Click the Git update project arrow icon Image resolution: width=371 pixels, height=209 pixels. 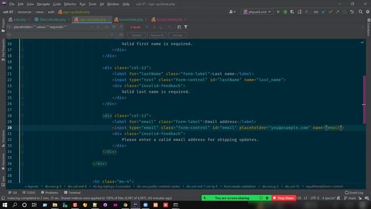click(323, 12)
